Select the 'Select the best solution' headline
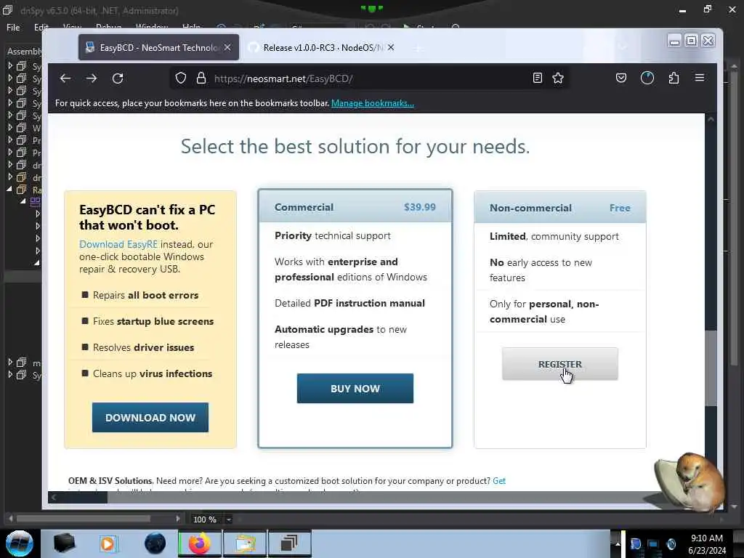The width and height of the screenshot is (744, 558). coord(355,146)
